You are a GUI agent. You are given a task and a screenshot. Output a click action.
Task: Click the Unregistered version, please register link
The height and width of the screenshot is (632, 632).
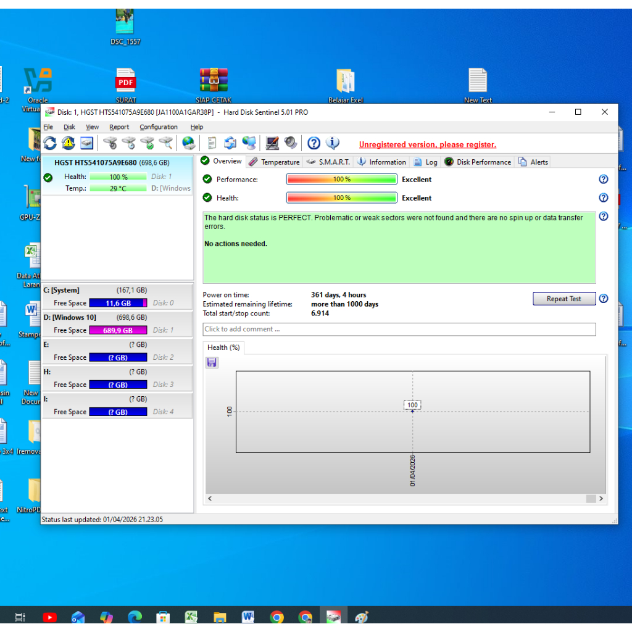click(x=427, y=144)
